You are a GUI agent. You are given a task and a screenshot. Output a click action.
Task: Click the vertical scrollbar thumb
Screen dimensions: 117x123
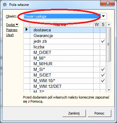pos(109,44)
